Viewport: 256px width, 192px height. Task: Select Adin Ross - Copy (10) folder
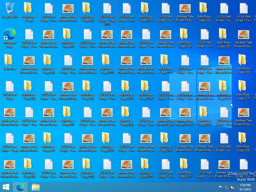(87, 168)
